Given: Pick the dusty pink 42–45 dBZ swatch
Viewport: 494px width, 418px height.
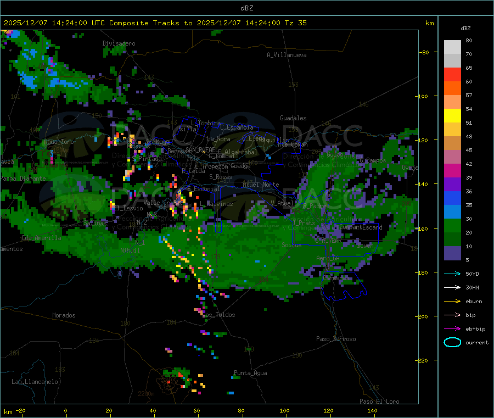Looking at the screenshot, I should click(x=452, y=157).
